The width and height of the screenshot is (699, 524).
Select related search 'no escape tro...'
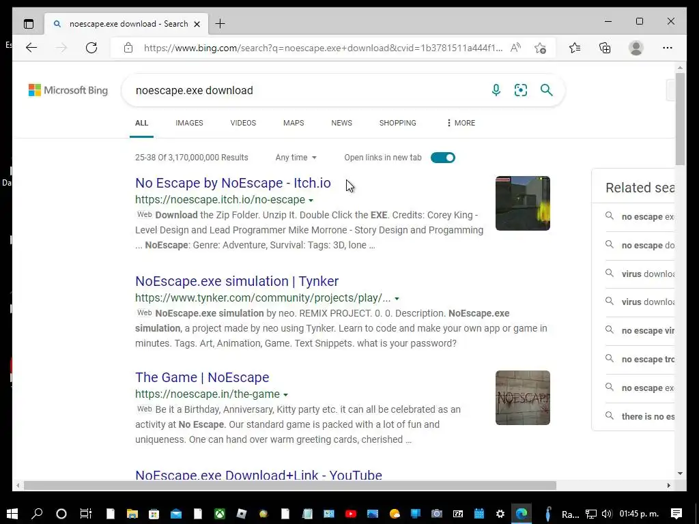coord(639,359)
